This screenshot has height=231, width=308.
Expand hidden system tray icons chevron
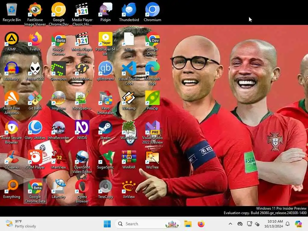click(230, 224)
